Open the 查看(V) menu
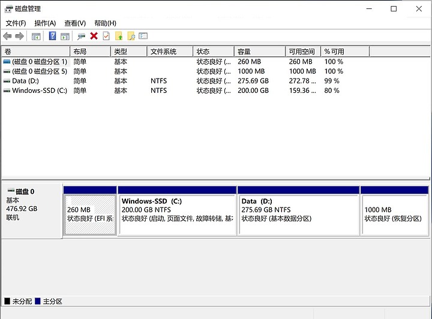 click(x=75, y=23)
